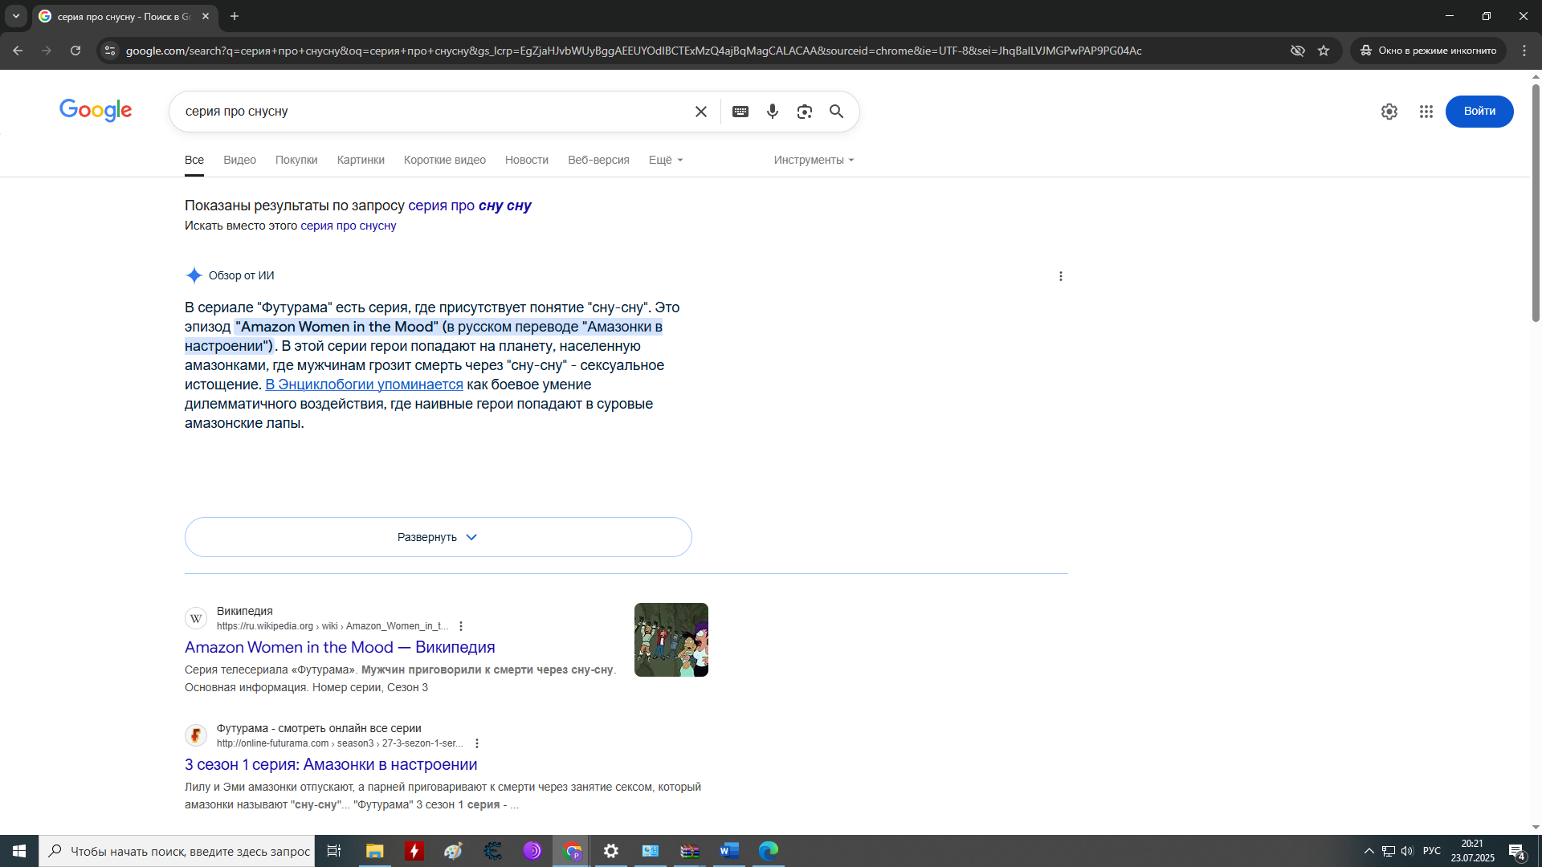Screen dimensions: 1542x867
Task: Bookmark this page with star icon
Action: pos(1324,51)
